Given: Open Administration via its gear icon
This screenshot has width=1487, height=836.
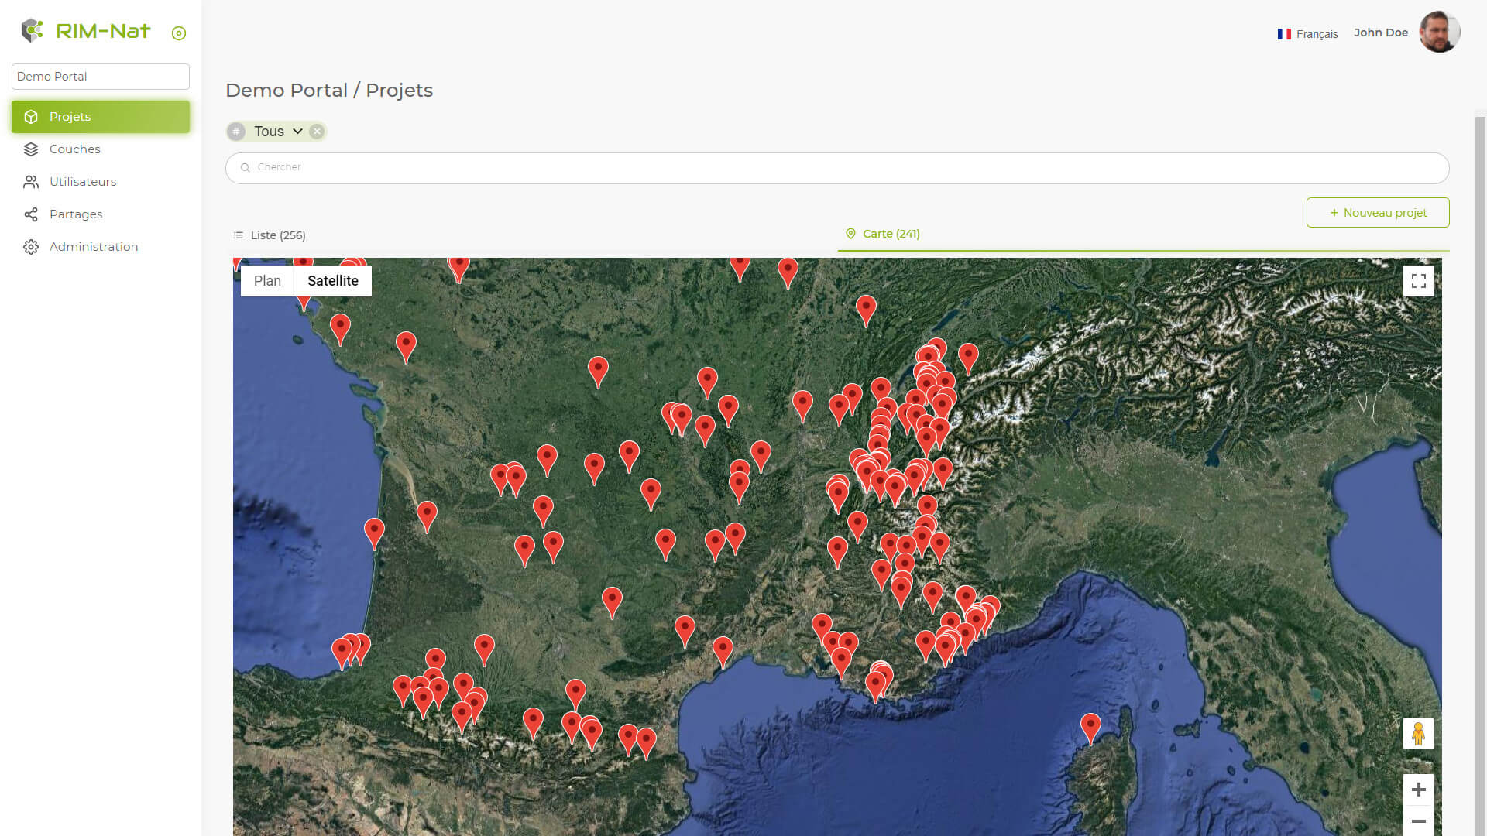Looking at the screenshot, I should point(31,247).
